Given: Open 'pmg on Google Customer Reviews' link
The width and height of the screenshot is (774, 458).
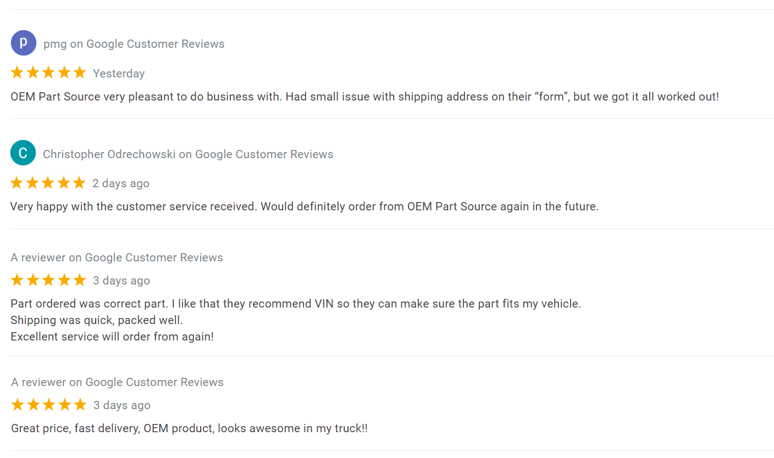Looking at the screenshot, I should [134, 44].
